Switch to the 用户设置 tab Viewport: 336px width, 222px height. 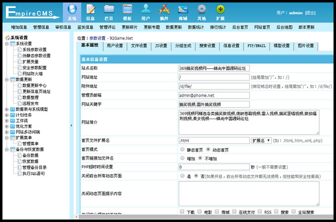point(115,46)
